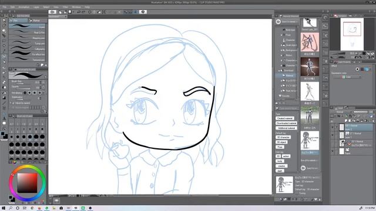The image size is (376, 211).
Task: Toggle the Adjust by speed checkbox
Action: 13,103
